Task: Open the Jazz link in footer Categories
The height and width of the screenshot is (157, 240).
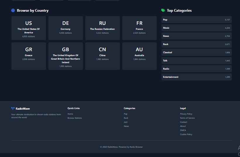Action: tap(126, 122)
